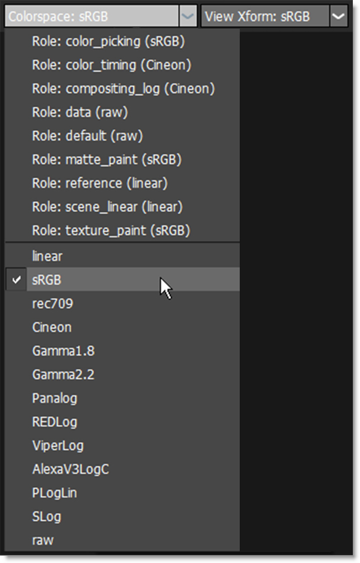Select Role: data (raw) entry
Viewport: 360px width, 563px height.
tap(80, 113)
